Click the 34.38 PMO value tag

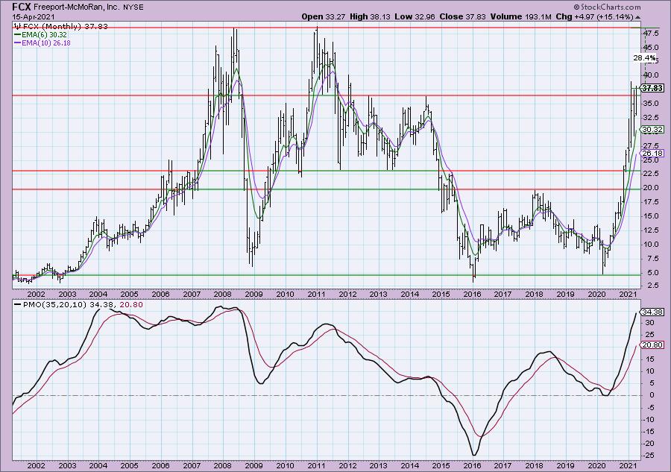(x=652, y=312)
